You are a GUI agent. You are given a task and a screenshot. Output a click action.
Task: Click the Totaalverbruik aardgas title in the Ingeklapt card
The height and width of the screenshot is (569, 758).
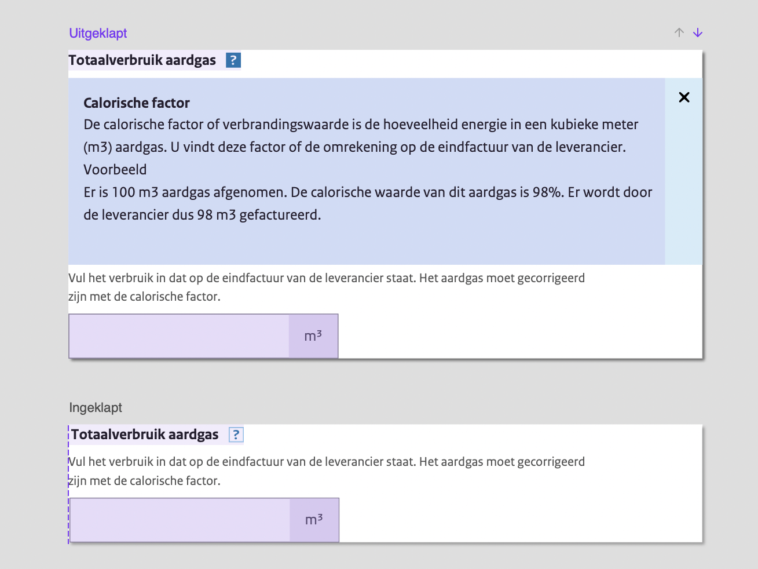point(144,434)
